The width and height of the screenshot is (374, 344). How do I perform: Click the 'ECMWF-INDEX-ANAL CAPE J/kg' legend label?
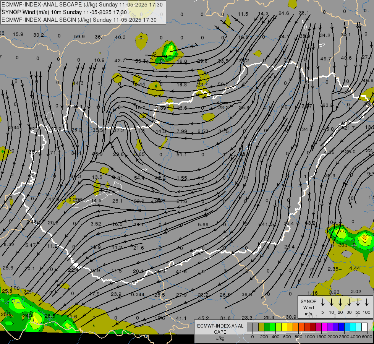coord(220,332)
